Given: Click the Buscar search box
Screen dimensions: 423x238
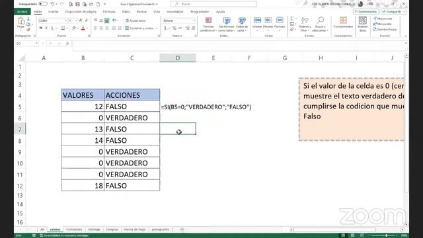Looking at the screenshot, I should click(x=213, y=4).
